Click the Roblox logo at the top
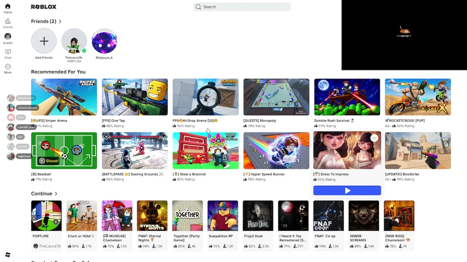Image resolution: width=467 pixels, height=262 pixels. point(44,7)
